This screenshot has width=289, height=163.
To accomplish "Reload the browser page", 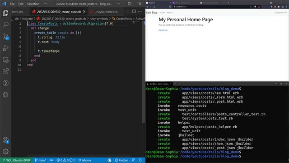I will tap(154, 7).
